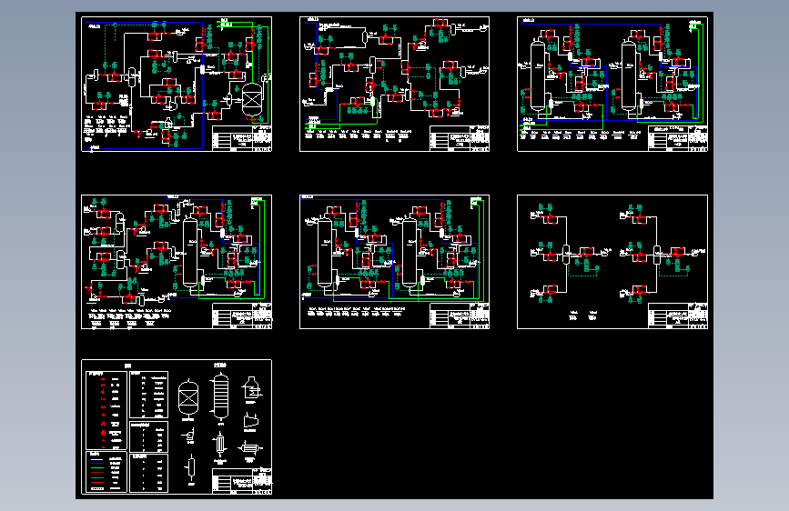Click the title block of the legend sheet
Image resolution: width=789 pixels, height=511 pixels.
point(242,481)
